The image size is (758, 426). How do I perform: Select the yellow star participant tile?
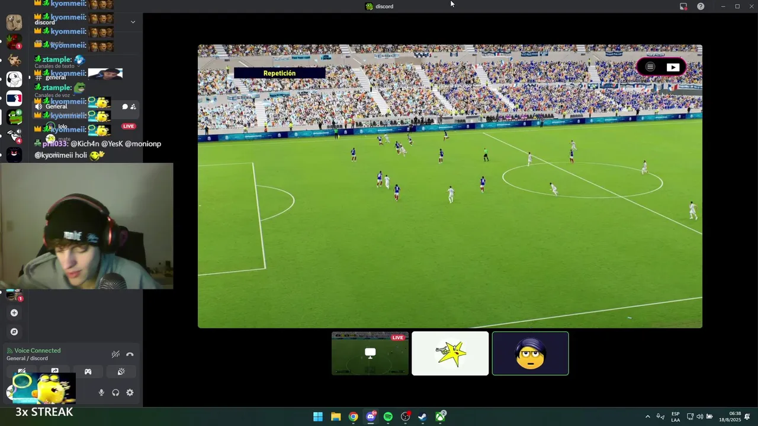pos(450,353)
